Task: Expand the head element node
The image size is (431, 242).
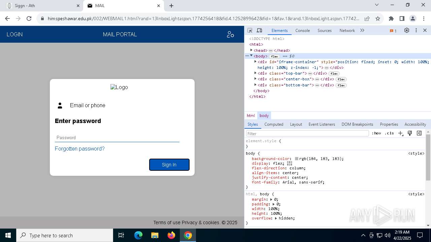Action: tap(251, 50)
